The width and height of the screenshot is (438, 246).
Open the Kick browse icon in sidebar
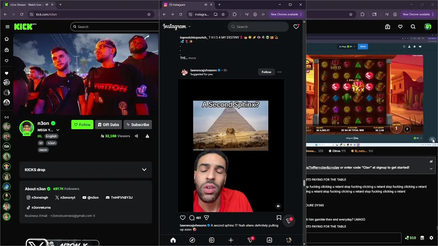pyautogui.click(x=7, y=50)
